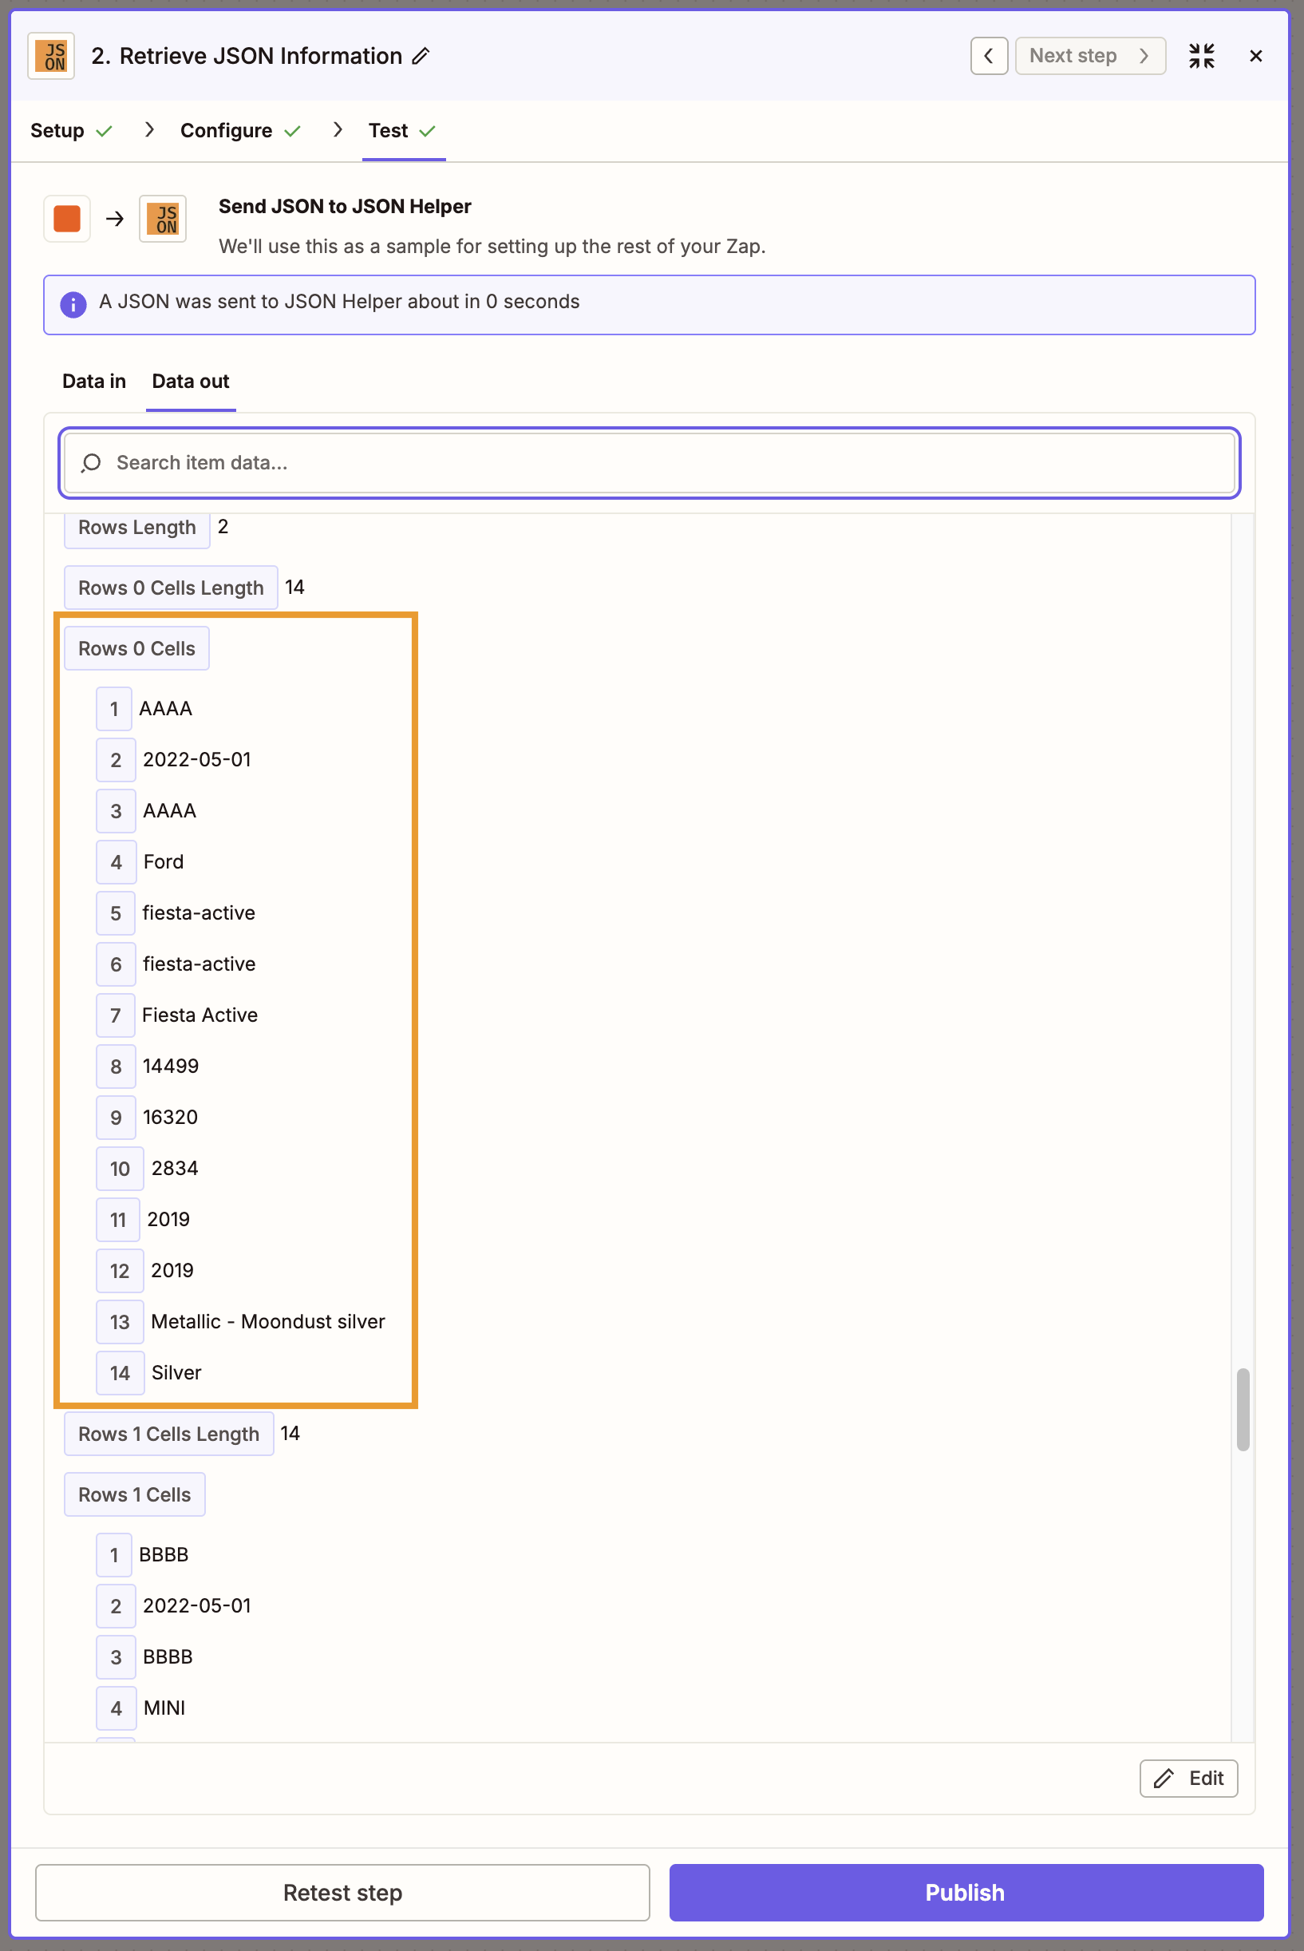Click the Edit button
Image resolution: width=1304 pixels, height=1951 pixels.
1187,1778
